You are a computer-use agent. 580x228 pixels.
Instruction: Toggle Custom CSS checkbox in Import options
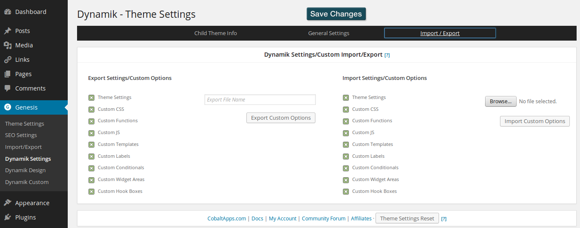pos(346,110)
